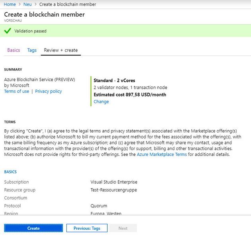Click the TERMS heading
The height and width of the screenshot is (238, 251).
[10, 122]
